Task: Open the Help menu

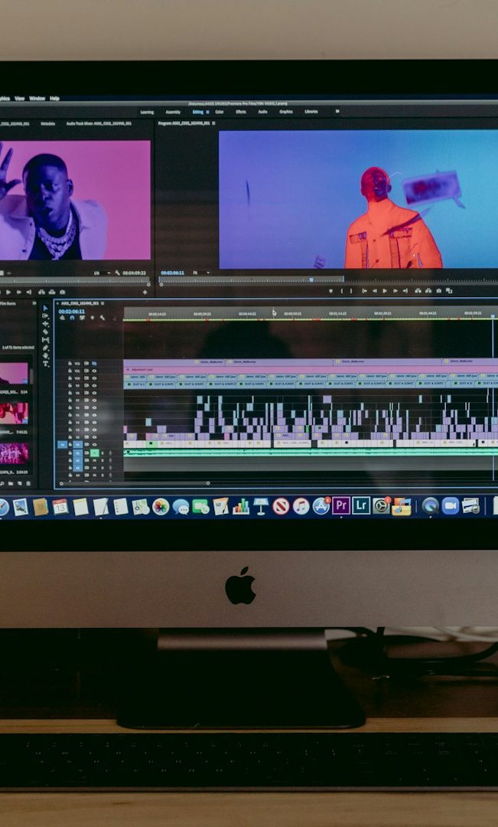Action: point(54,98)
